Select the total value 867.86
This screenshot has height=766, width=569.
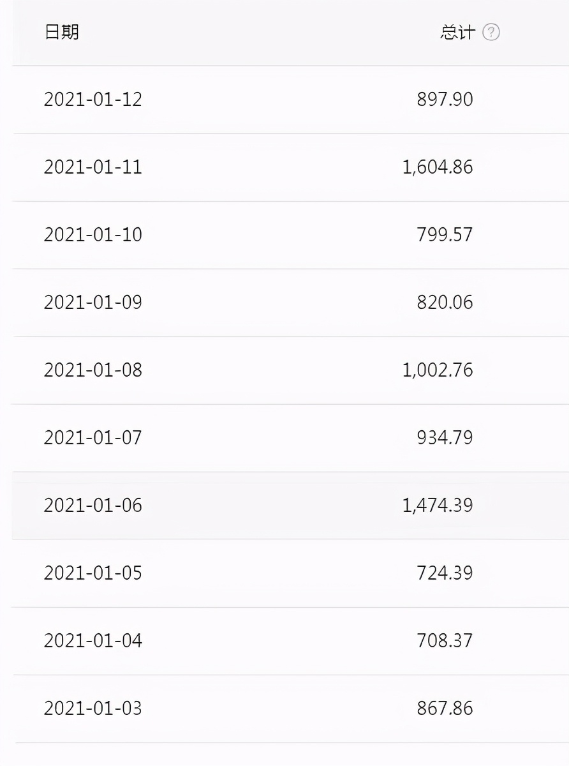pos(445,709)
